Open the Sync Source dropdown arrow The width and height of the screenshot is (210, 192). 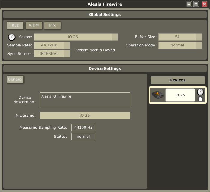coord(67,54)
